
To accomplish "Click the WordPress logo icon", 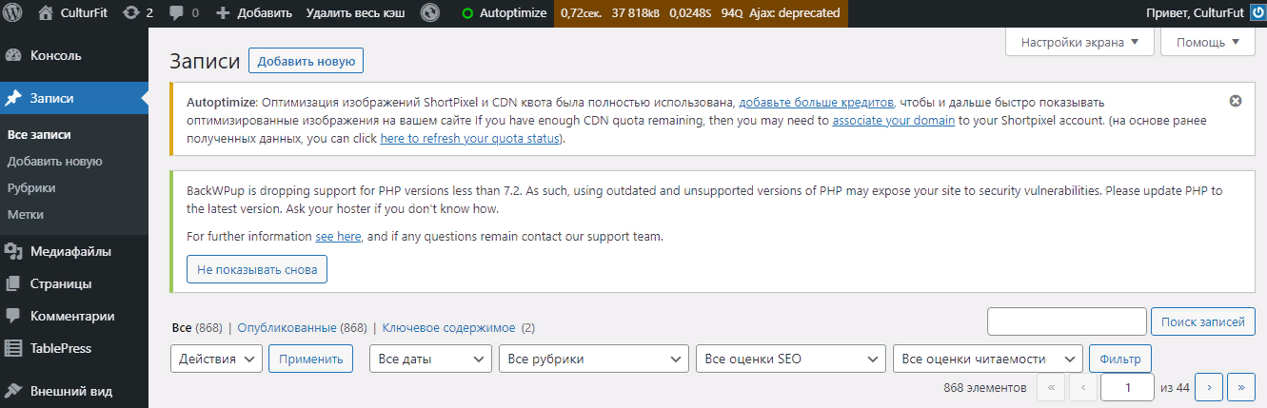I will pyautogui.click(x=13, y=13).
